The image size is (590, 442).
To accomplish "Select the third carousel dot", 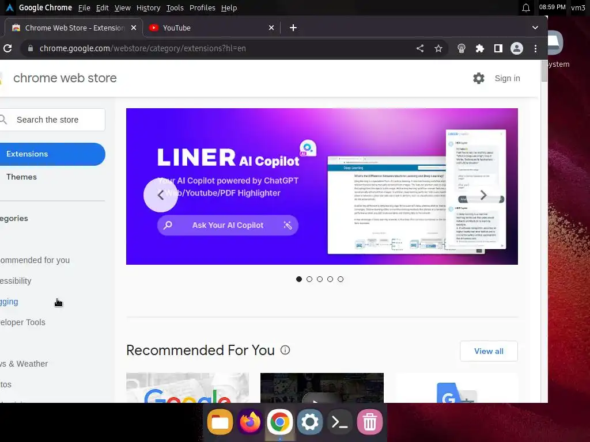I will 320,279.
